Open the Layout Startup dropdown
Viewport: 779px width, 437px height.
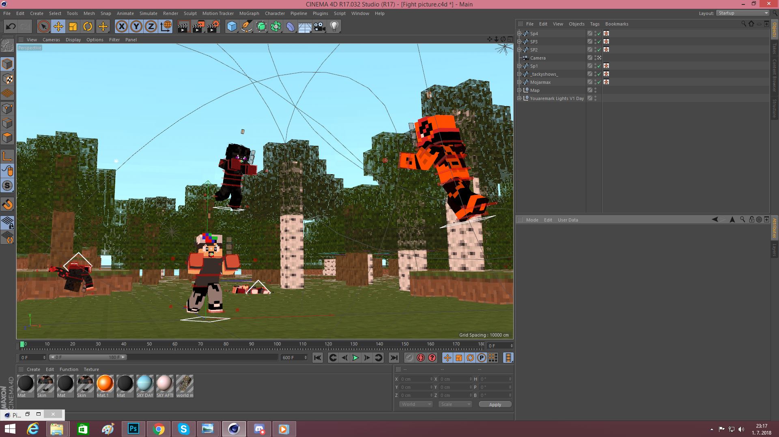point(743,13)
